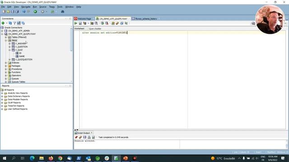This screenshot has width=289, height=162.
Task: Expand the V_QUIZQUESTION view node
Action: coord(9,59)
